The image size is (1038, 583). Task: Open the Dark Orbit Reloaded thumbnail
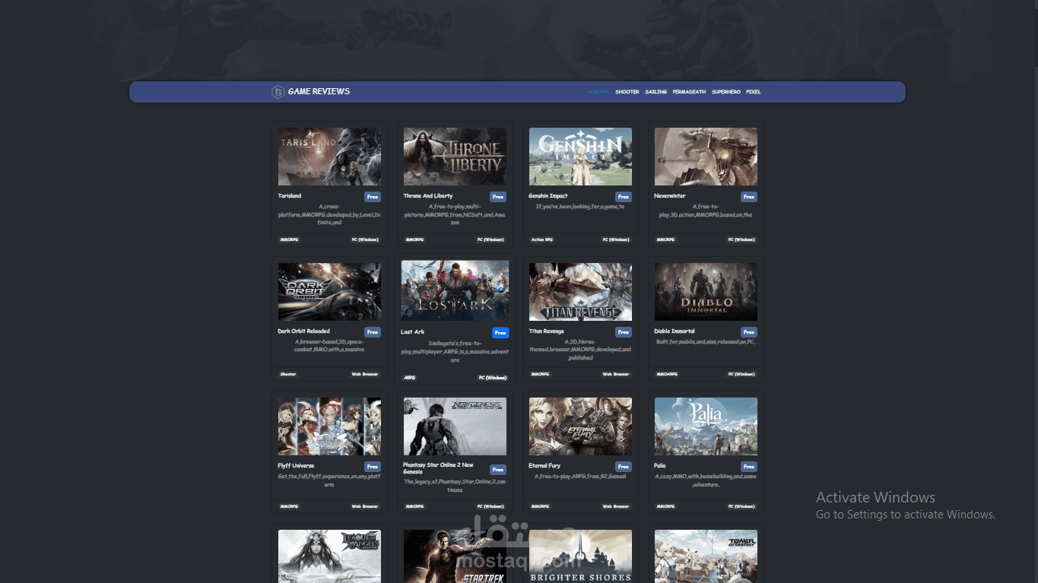pos(329,291)
